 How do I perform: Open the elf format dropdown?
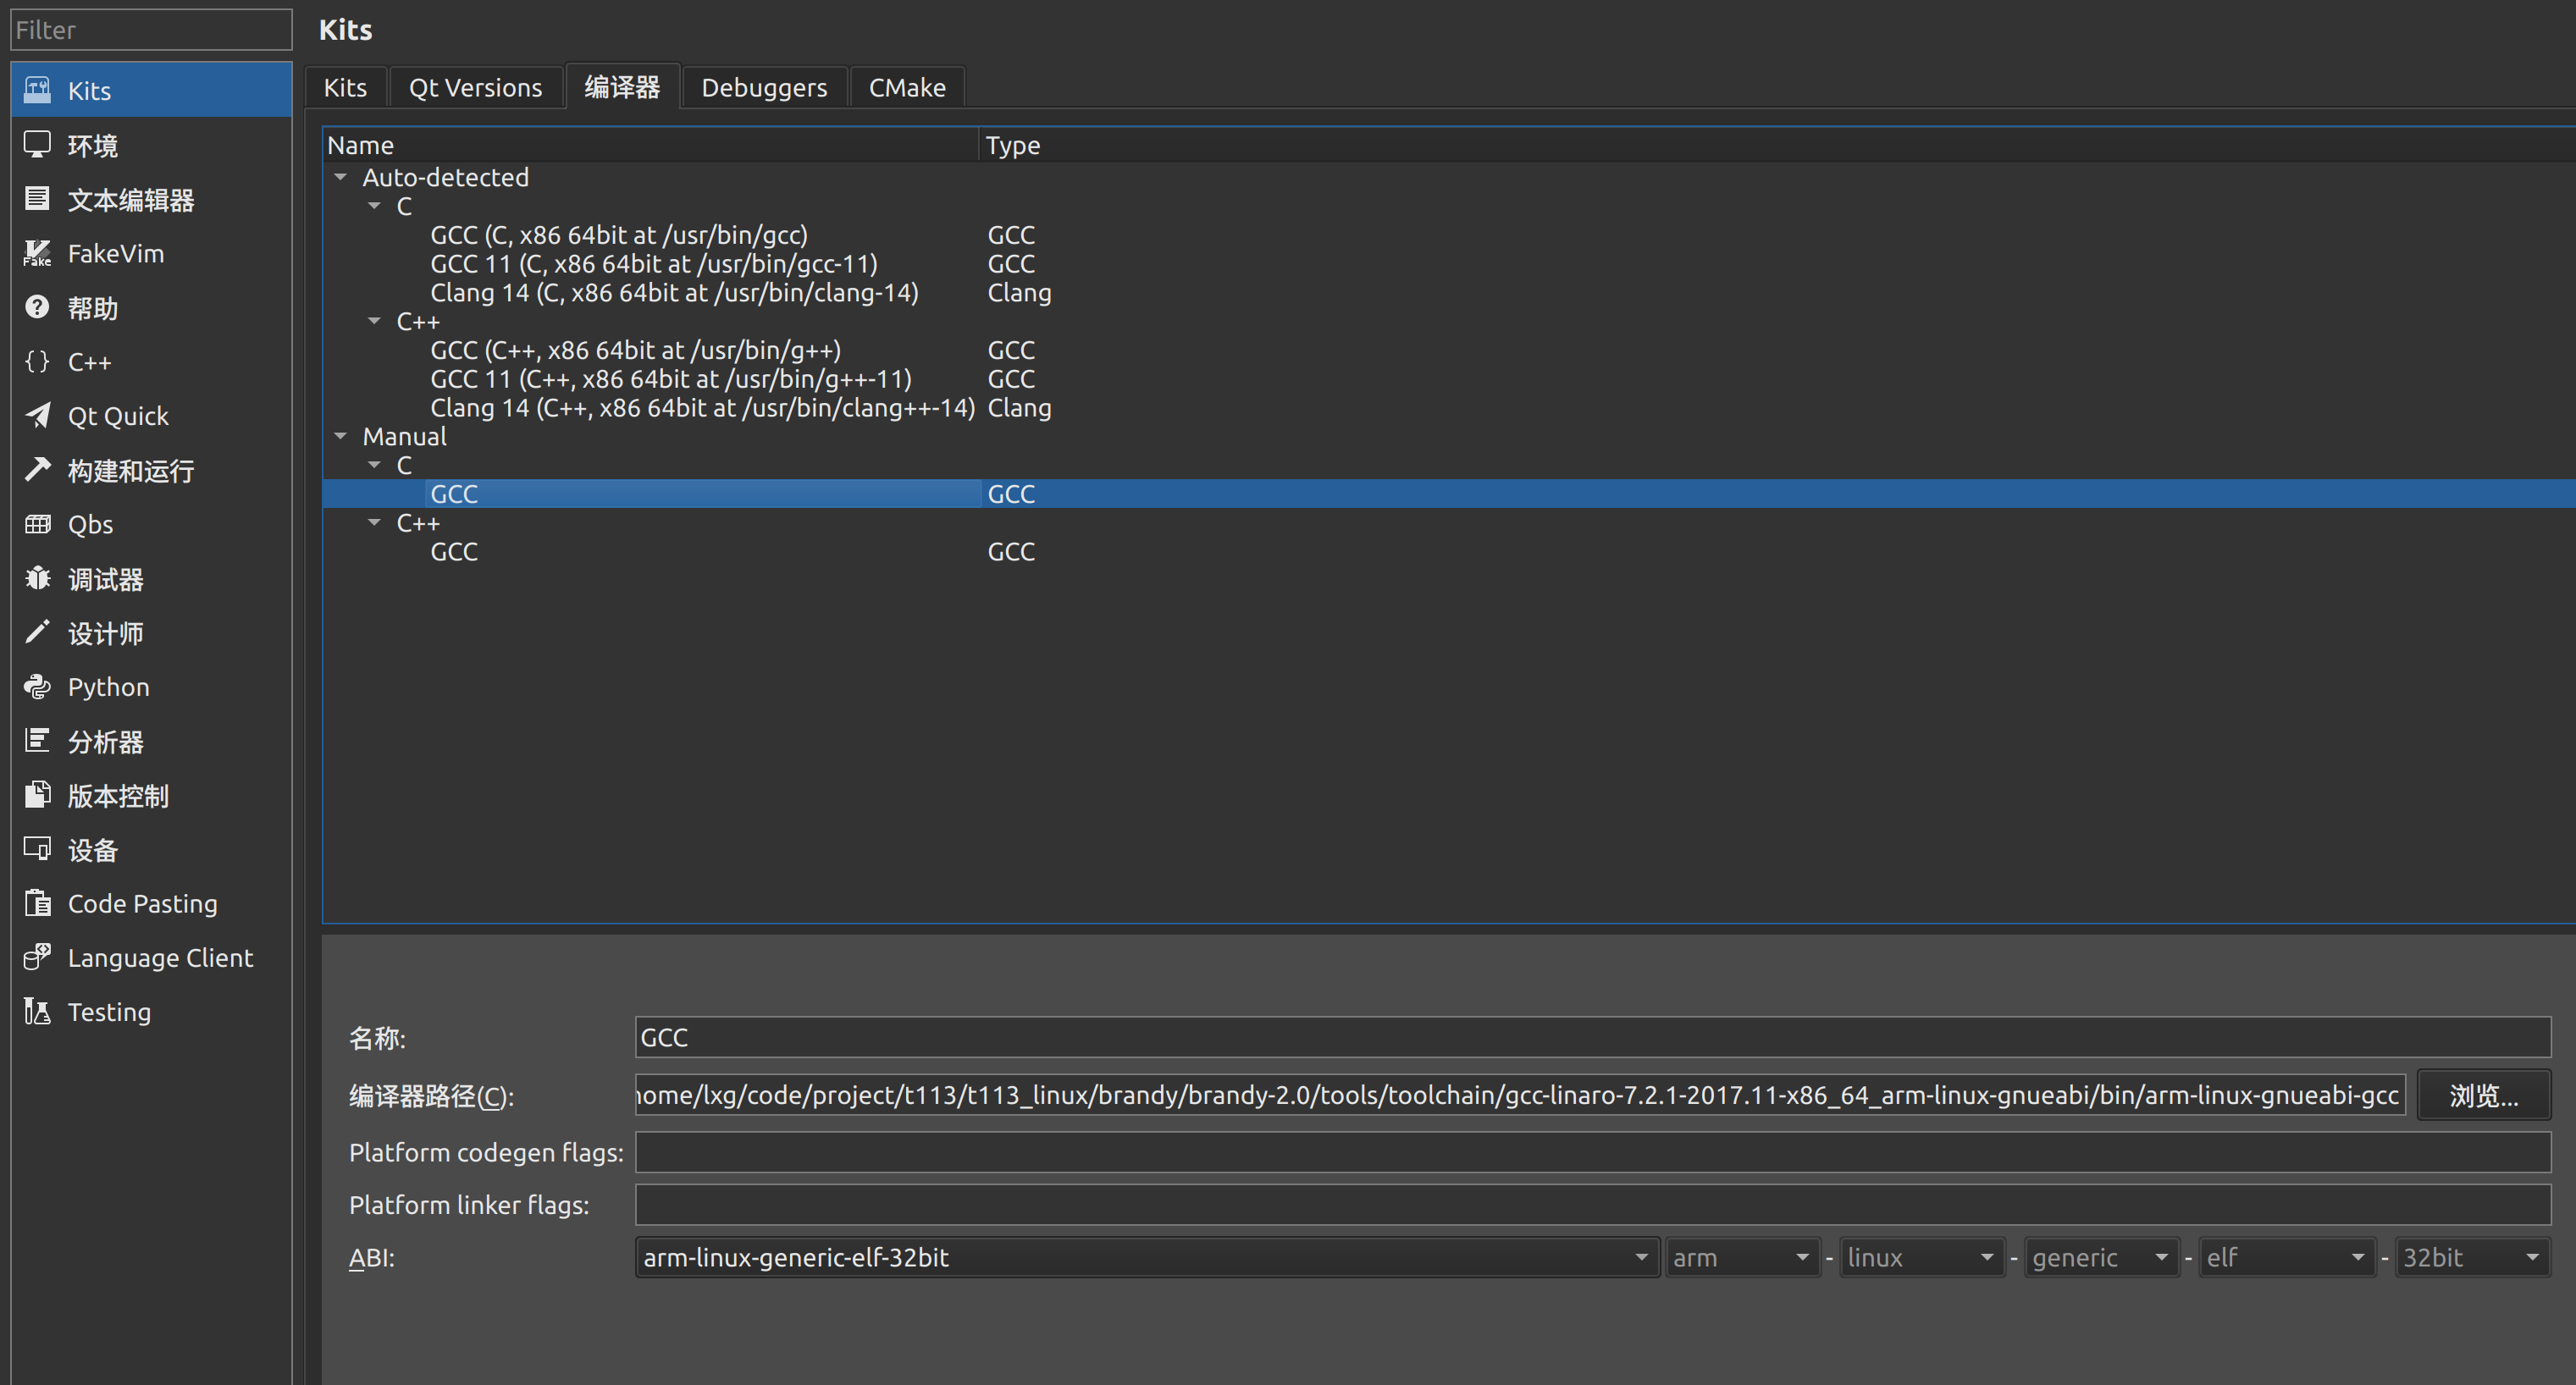2286,1257
